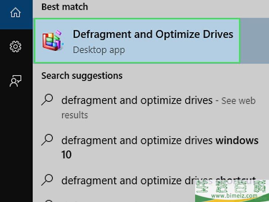Open the Feedback person icon in the sidebar

coord(16,81)
